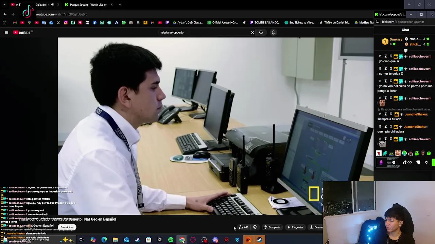Click Dmenzy top gifter entry

pyautogui.click(x=392, y=41)
